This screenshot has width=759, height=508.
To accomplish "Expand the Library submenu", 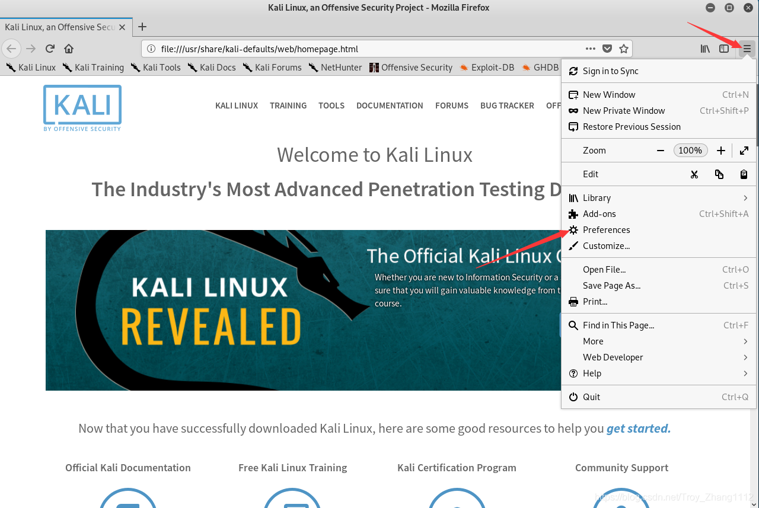I will 659,198.
